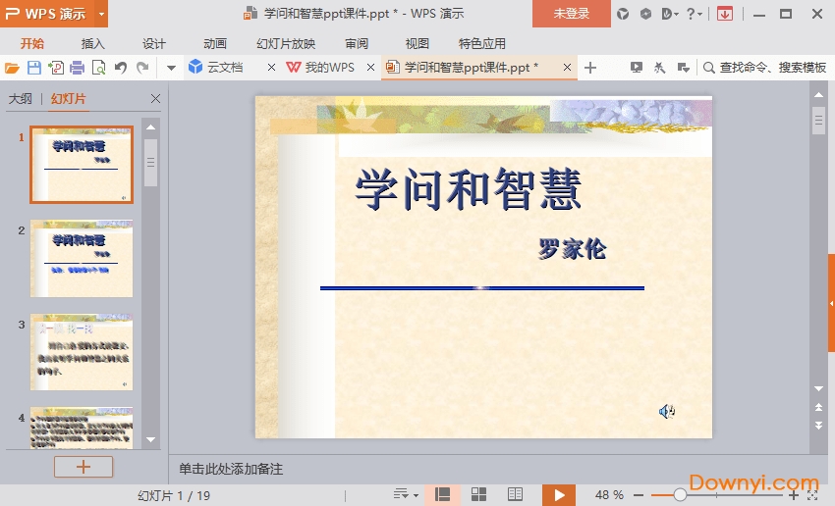
Task: Expand the right side task pane handle
Action: 831,303
